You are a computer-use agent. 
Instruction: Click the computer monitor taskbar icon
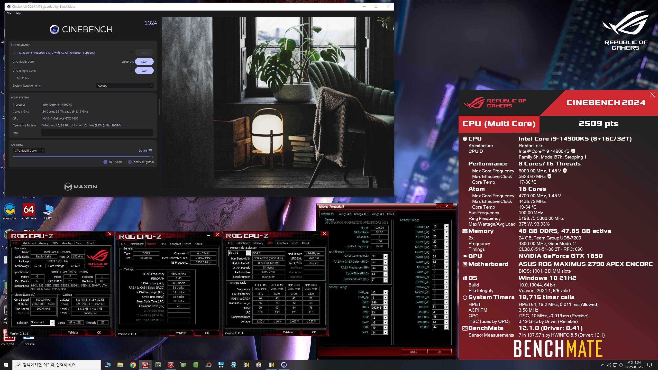pyautogui.click(x=107, y=365)
